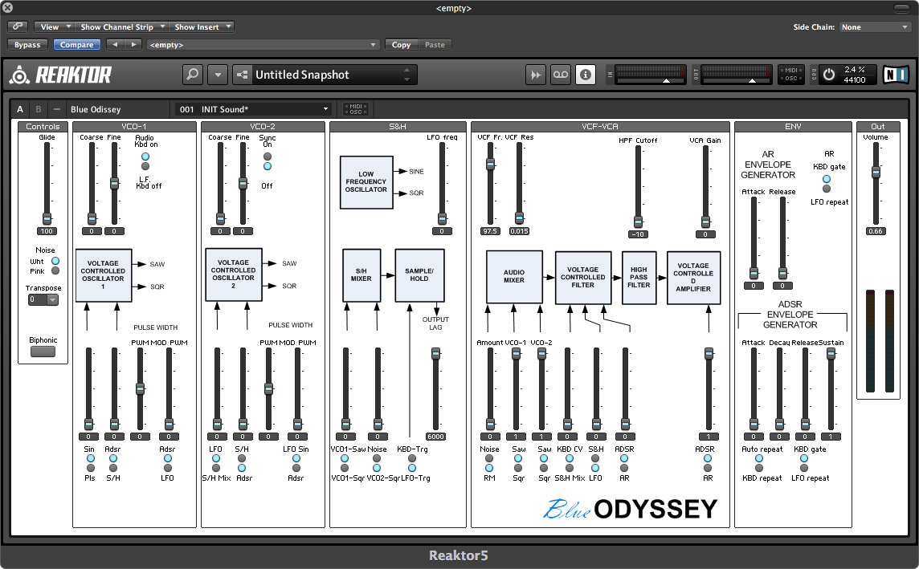
Task: Click the minus icon beside the B tab
Action: pos(57,109)
